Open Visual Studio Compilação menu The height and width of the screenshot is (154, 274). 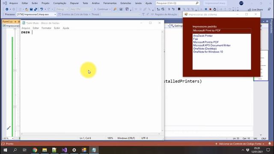coord(60,3)
